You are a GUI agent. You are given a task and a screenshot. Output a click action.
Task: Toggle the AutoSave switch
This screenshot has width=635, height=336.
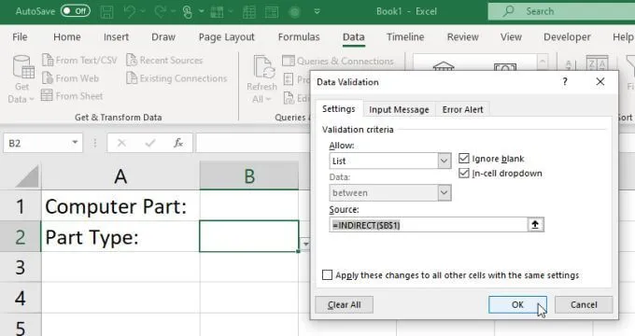point(76,11)
